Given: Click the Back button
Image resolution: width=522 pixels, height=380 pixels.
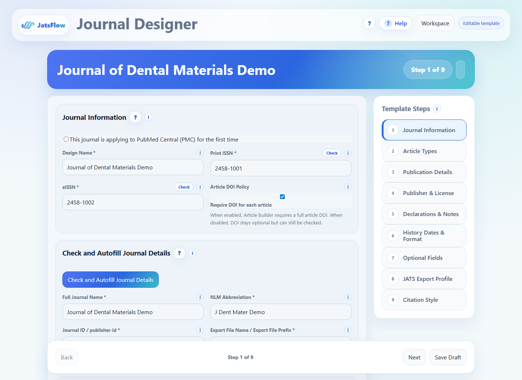Looking at the screenshot, I should 67,357.
